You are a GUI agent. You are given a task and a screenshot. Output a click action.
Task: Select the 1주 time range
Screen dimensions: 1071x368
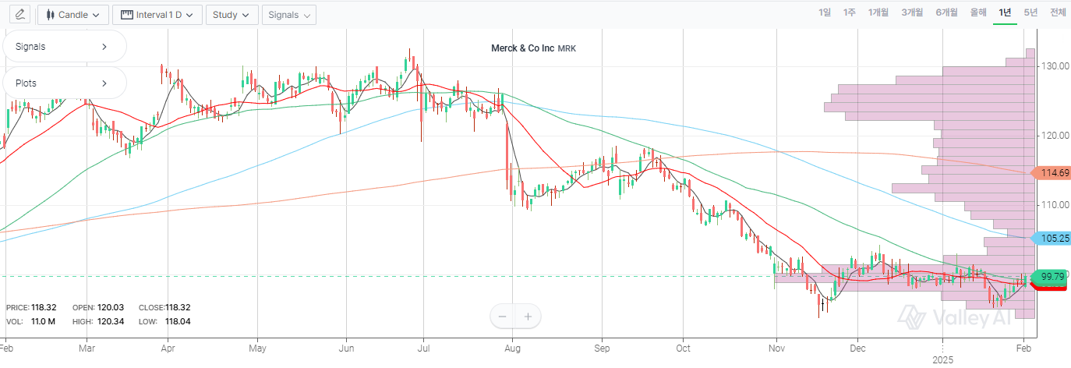click(x=850, y=12)
